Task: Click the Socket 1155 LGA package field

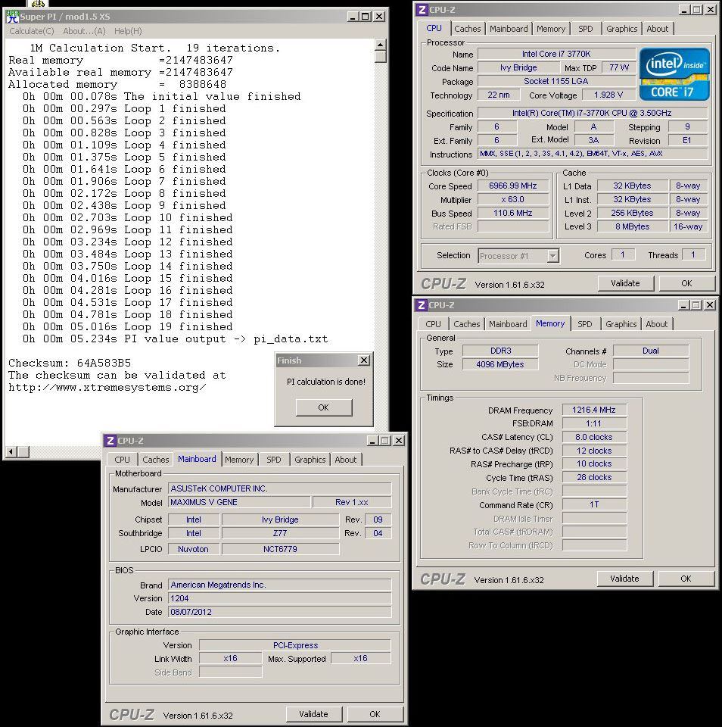Action: (x=556, y=81)
